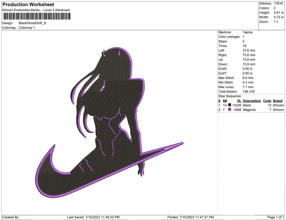286x220 pixels.
Task: Click the Last Saved timestamp in footer
Action: click(x=93, y=217)
